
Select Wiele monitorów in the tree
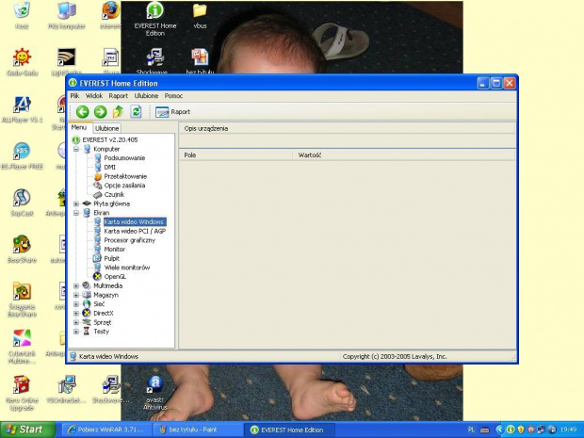(x=127, y=268)
